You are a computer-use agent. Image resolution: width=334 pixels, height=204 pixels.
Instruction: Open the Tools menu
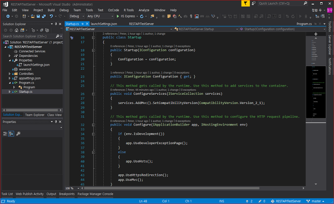pos(89,10)
